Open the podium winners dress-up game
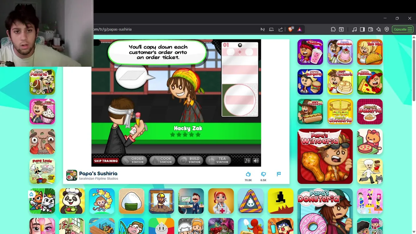This screenshot has width=416, height=234. tap(370, 201)
